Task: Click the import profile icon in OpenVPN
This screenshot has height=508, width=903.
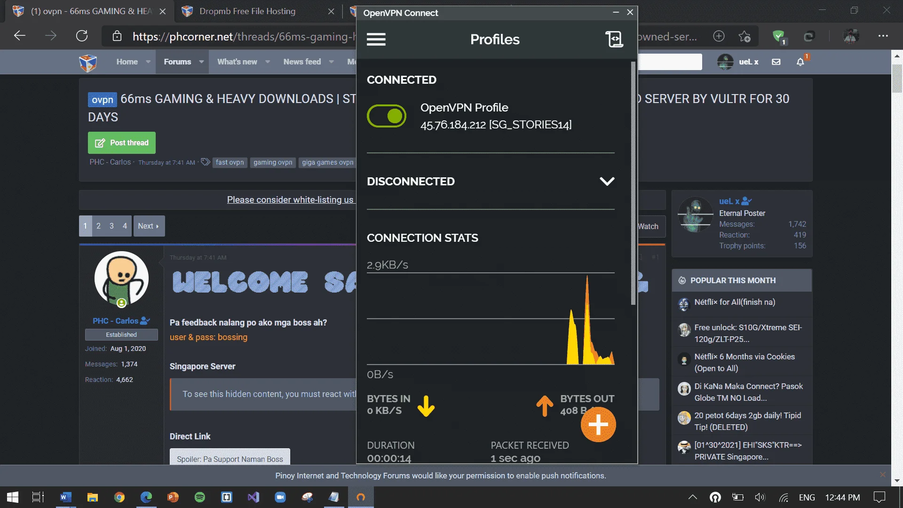Action: tap(614, 39)
